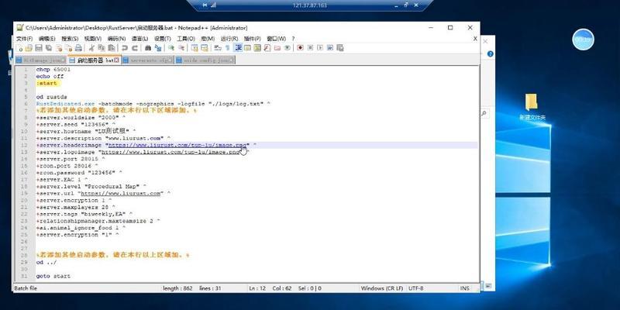Toggle document map panel icon

point(257,48)
